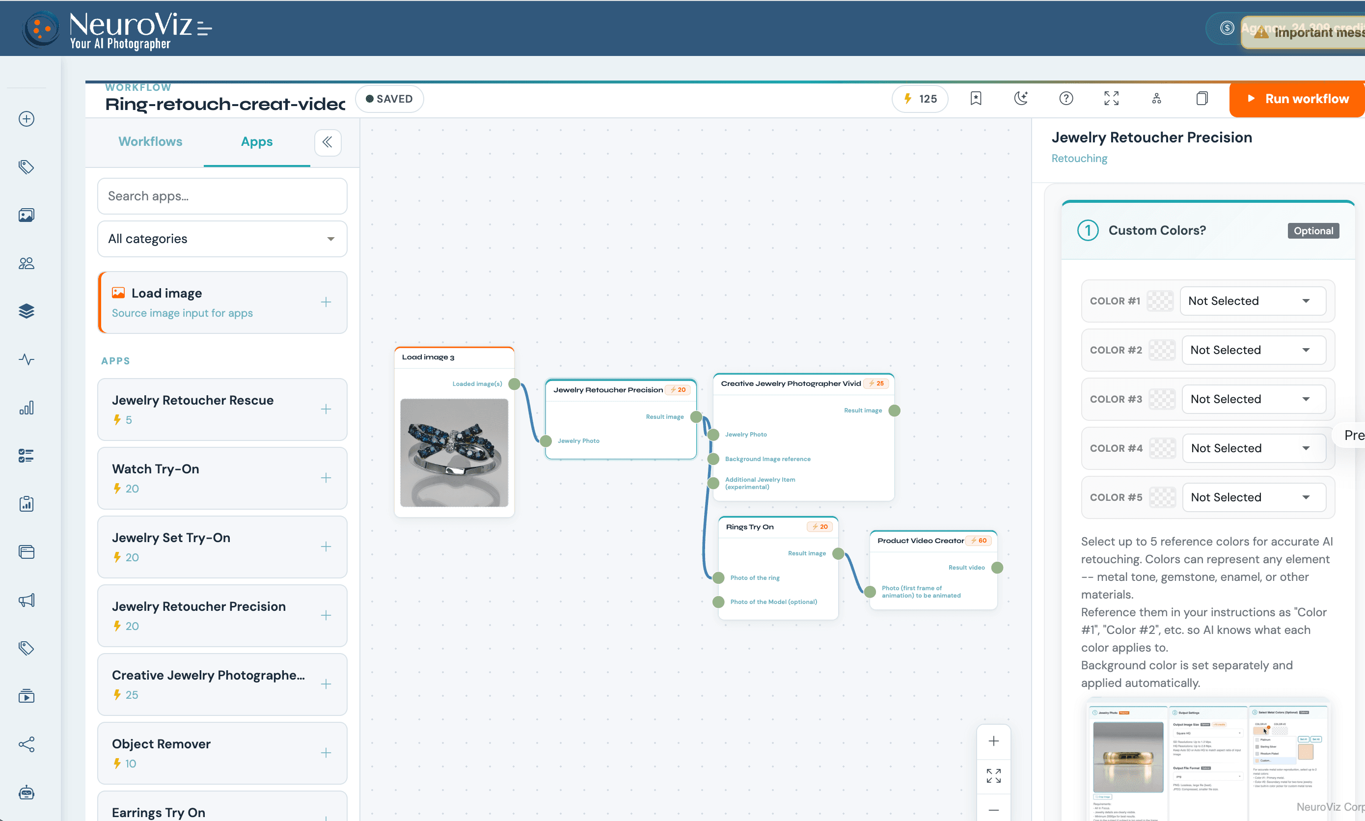Click the hamburger menu icon beside the NeuroViz logo
1365x821 pixels.
point(205,28)
